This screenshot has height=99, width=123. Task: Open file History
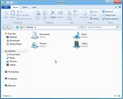coord(94,19)
